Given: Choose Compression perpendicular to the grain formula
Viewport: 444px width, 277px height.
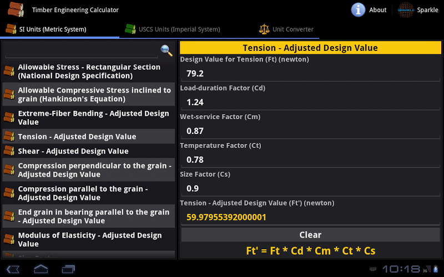Looking at the screenshot, I should (89, 170).
